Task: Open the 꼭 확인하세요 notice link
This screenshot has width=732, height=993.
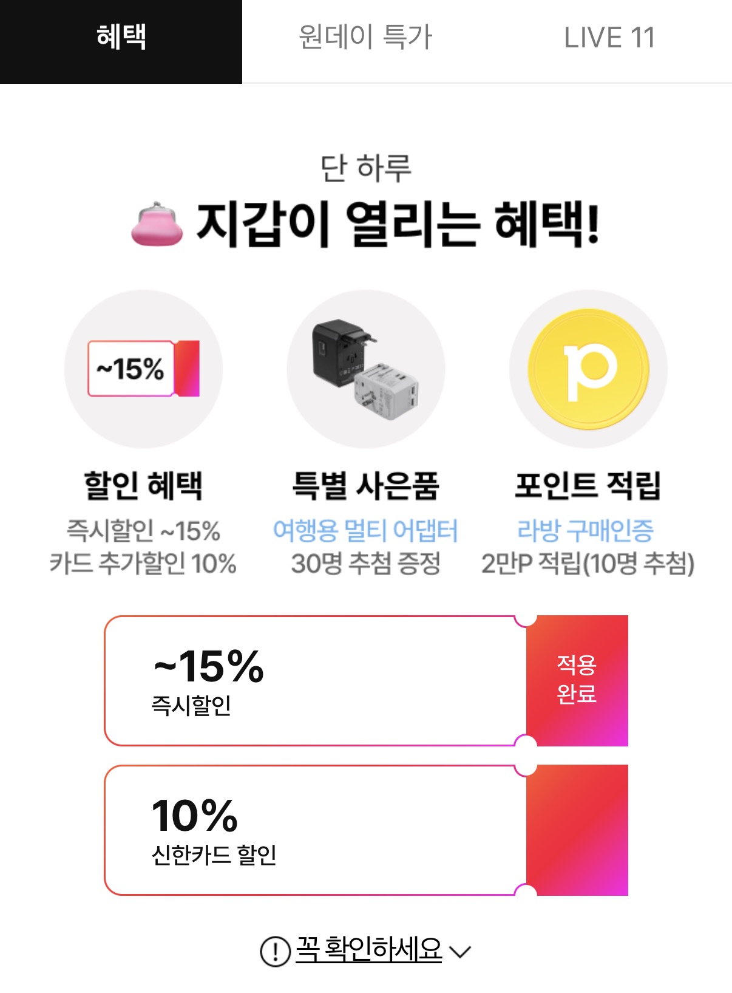Action: [368, 949]
